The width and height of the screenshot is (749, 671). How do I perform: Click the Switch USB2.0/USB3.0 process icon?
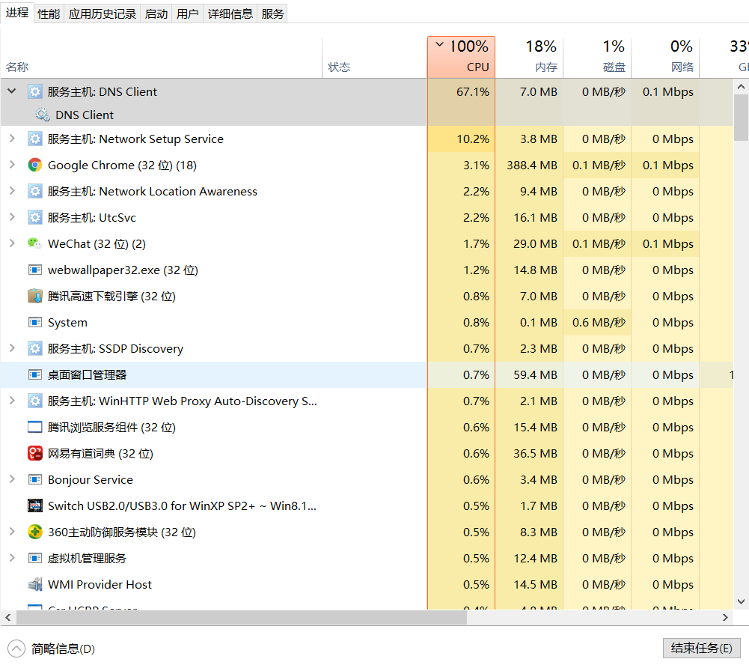[35, 506]
